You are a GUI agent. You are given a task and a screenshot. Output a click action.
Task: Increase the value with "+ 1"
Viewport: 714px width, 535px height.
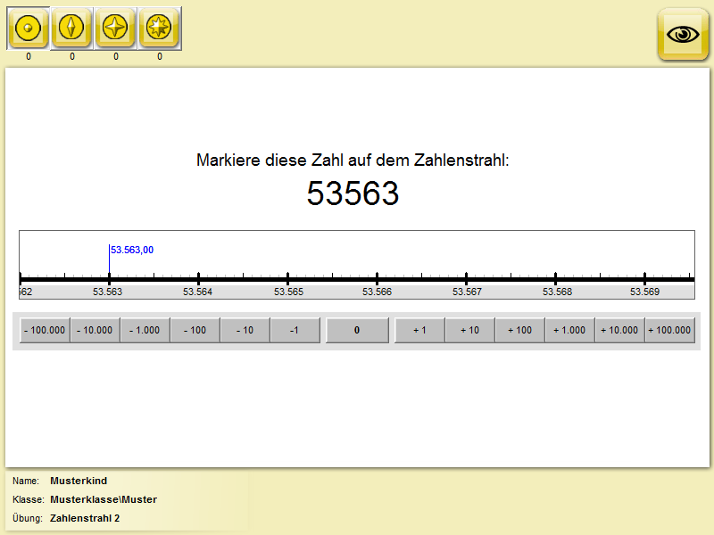(419, 330)
